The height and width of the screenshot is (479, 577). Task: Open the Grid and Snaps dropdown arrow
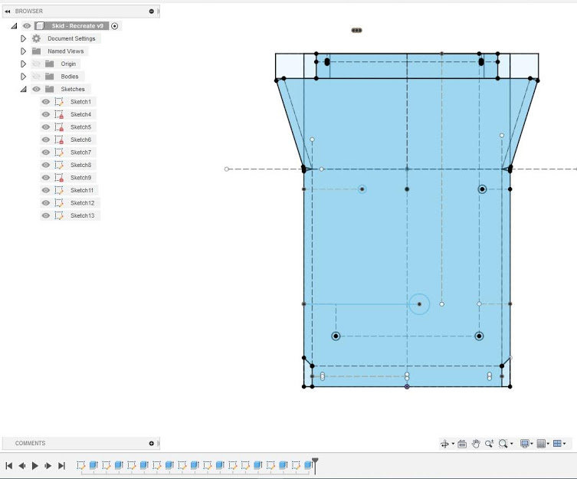click(x=548, y=444)
